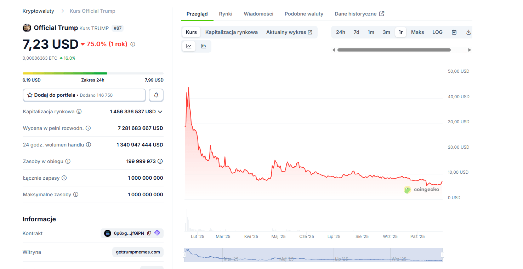This screenshot has height=269, width=523.
Task: Click the Dodaj do portfela button
Action: pyautogui.click(x=84, y=95)
